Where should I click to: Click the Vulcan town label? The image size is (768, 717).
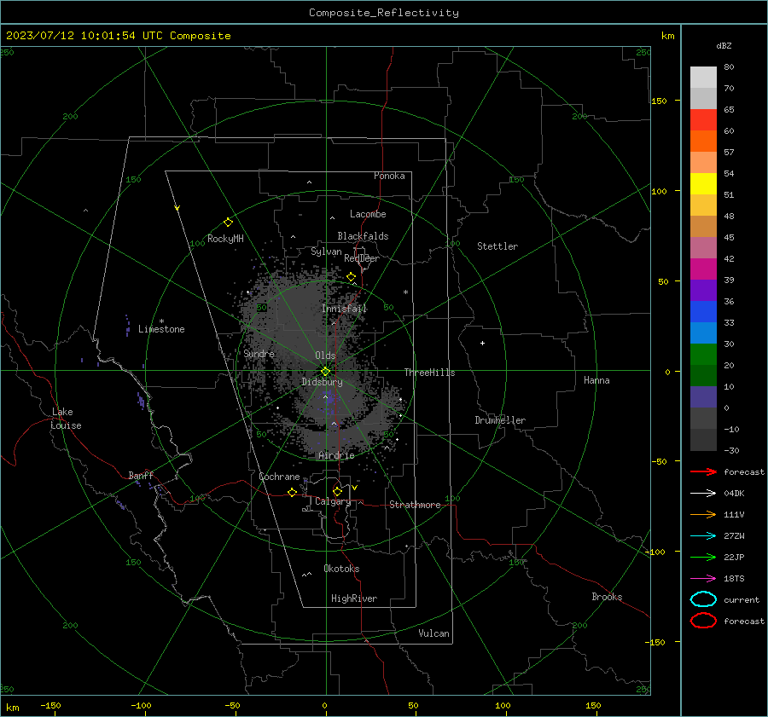[434, 633]
